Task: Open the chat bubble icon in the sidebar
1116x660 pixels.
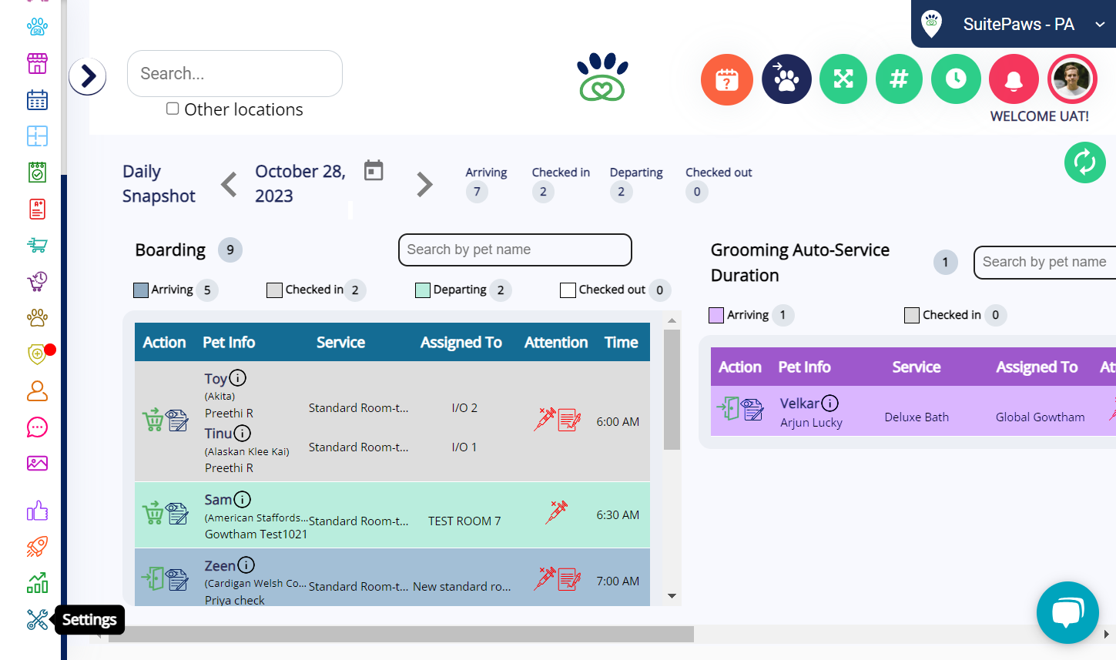Action: [x=37, y=427]
